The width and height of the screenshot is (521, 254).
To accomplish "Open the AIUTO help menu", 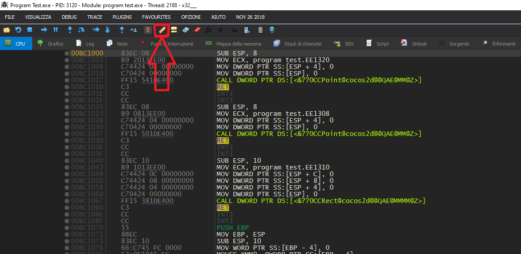I will (218, 17).
